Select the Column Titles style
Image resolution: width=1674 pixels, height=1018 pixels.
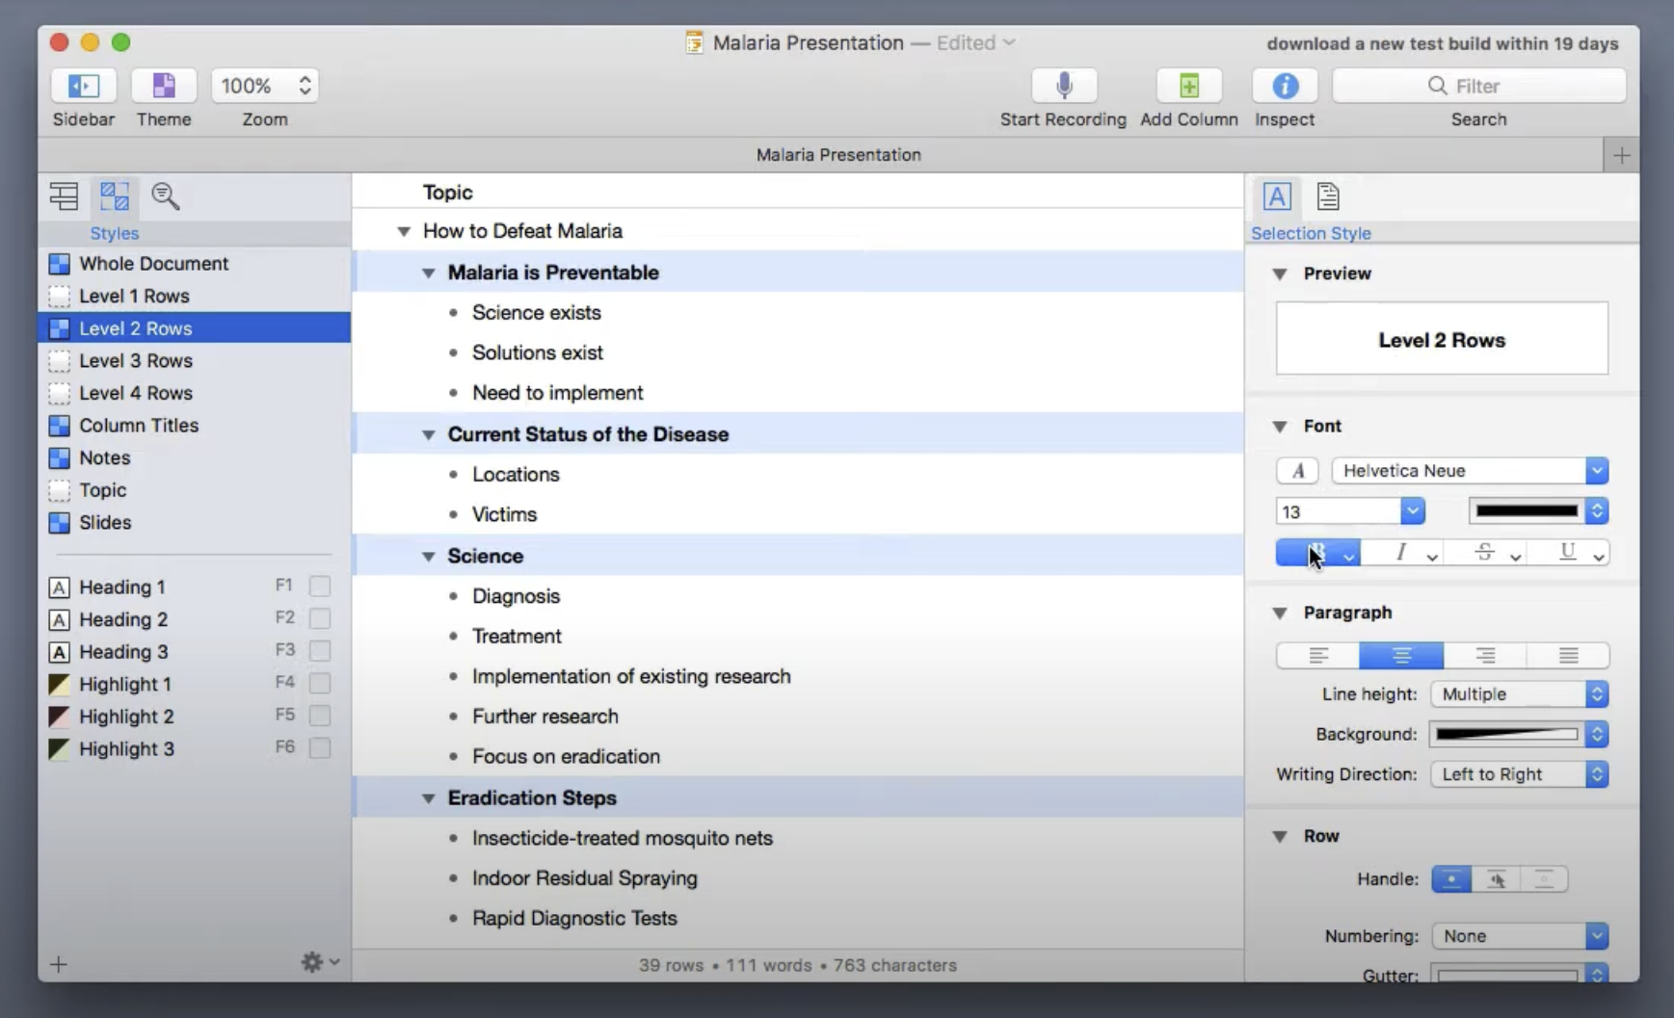tap(194, 425)
